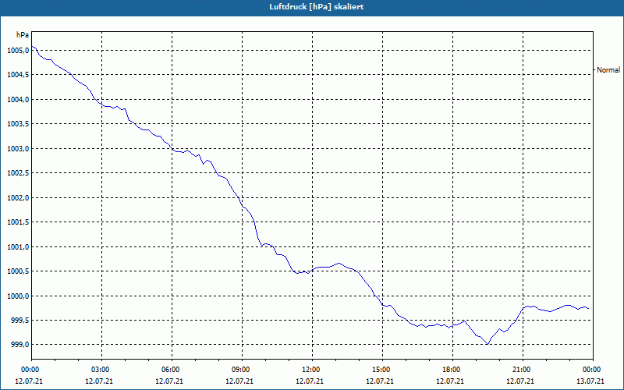Select the 15:00 time label
Viewport: 624px width, 390px height.
coord(380,370)
